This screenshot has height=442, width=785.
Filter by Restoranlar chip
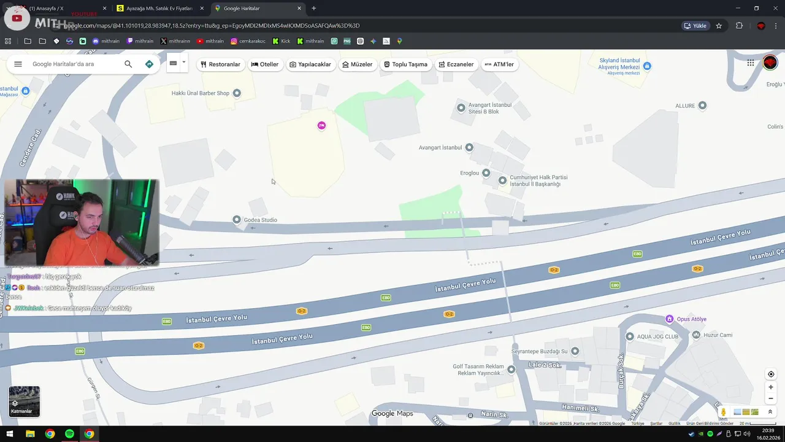[220, 64]
